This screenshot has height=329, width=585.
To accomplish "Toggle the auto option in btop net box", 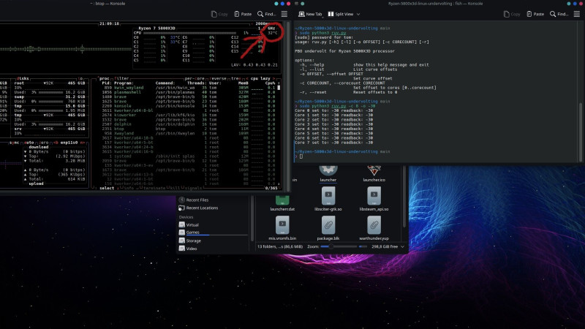I will click(29, 143).
